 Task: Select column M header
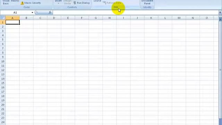pos(179,18)
